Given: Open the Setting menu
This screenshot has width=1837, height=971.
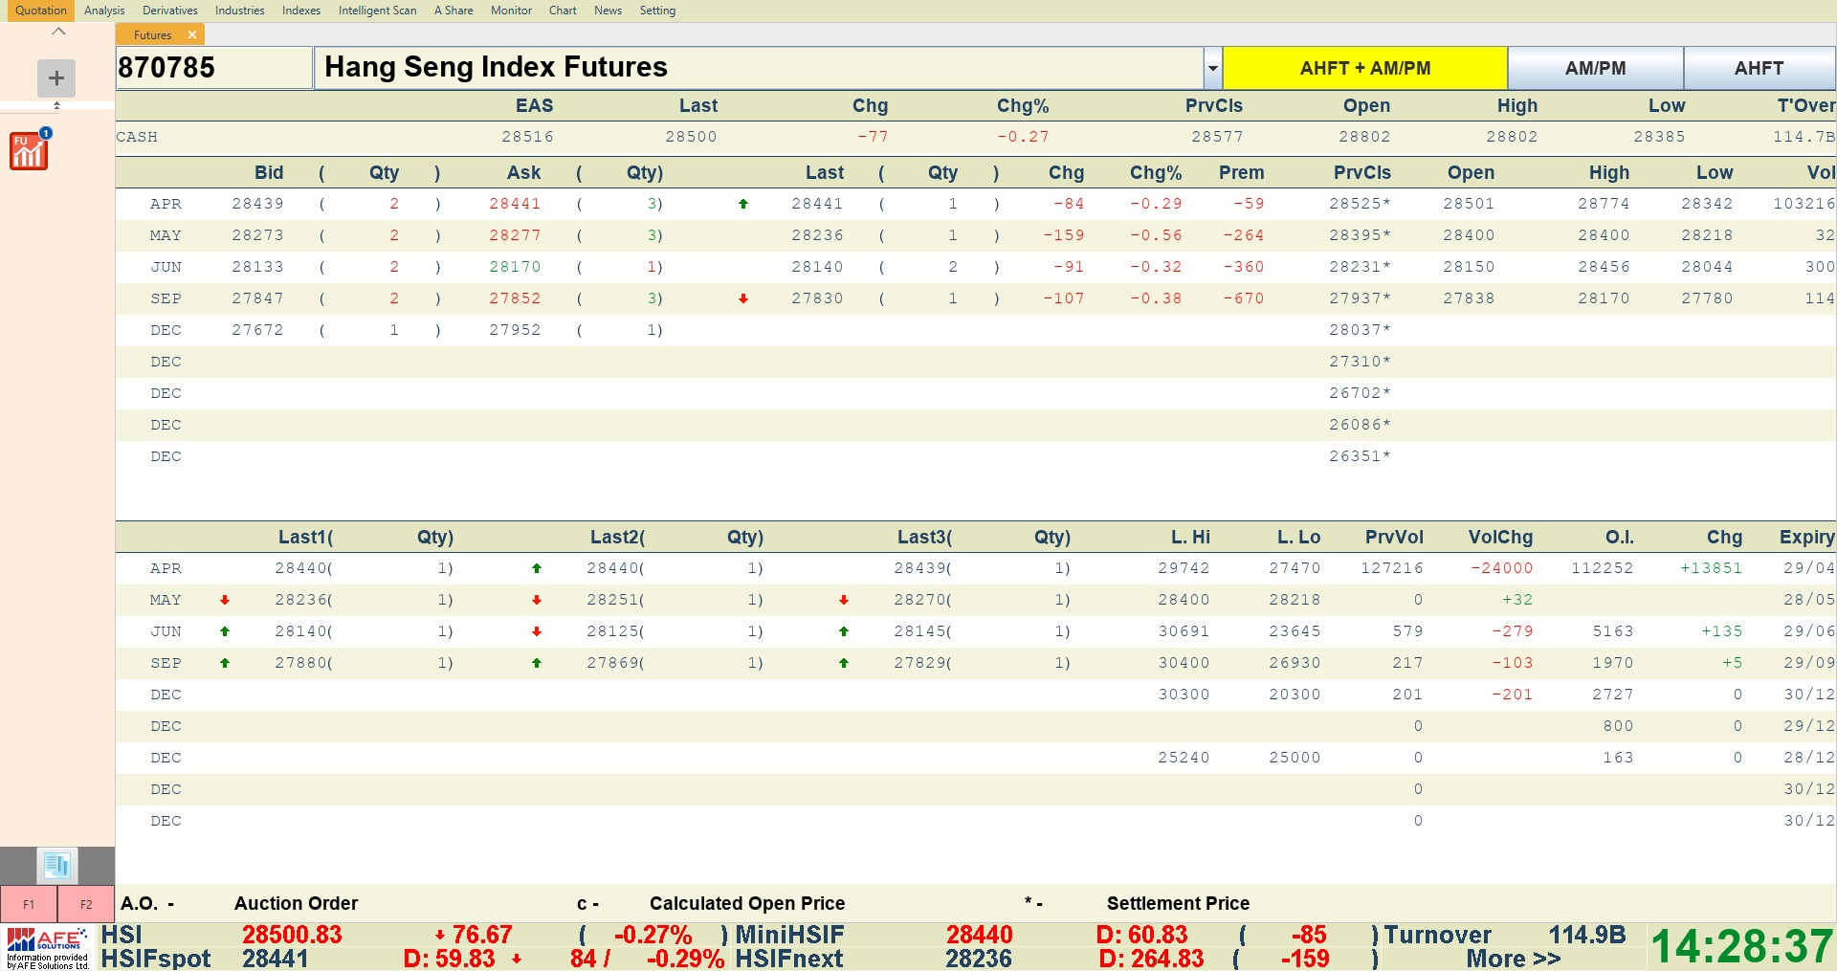Looking at the screenshot, I should click(x=657, y=11).
